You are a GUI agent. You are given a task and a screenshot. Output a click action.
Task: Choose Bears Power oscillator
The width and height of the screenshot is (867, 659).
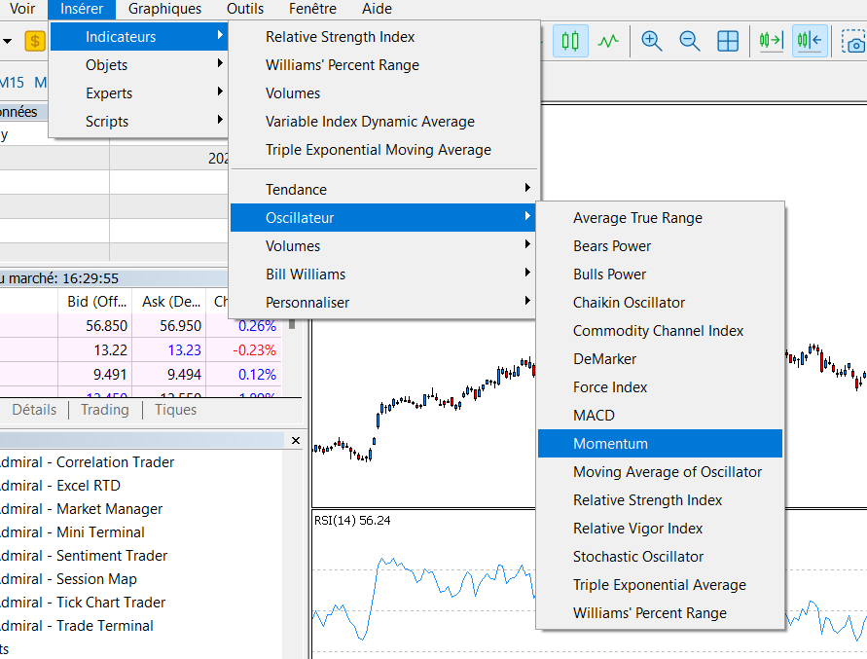coord(660,245)
